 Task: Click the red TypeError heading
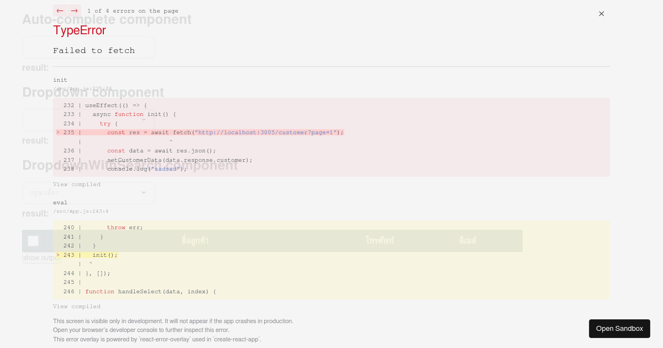[x=80, y=30]
